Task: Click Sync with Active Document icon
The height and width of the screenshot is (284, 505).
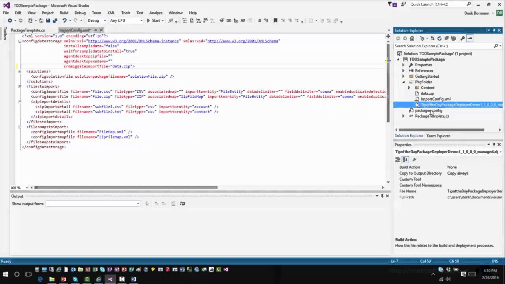Action: (432, 38)
